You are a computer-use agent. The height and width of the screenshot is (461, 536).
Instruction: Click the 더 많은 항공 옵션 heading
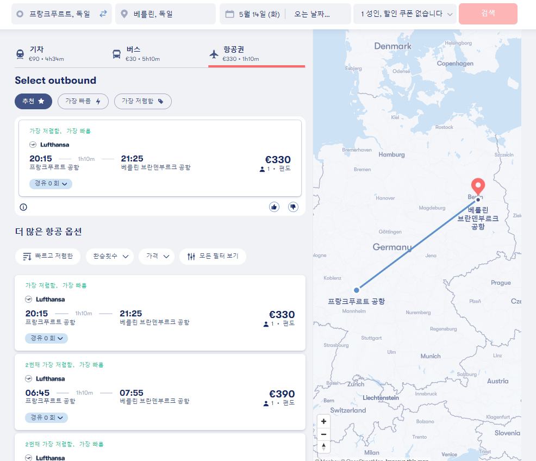pyautogui.click(x=48, y=232)
